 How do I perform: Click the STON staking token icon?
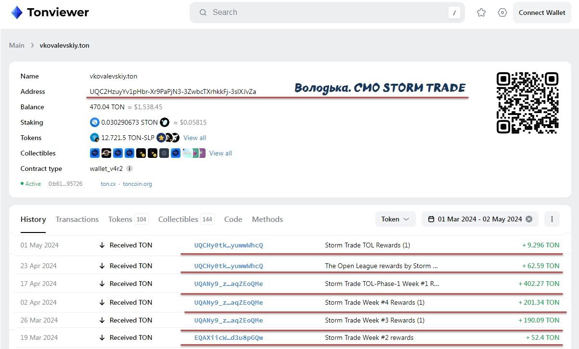coord(94,122)
